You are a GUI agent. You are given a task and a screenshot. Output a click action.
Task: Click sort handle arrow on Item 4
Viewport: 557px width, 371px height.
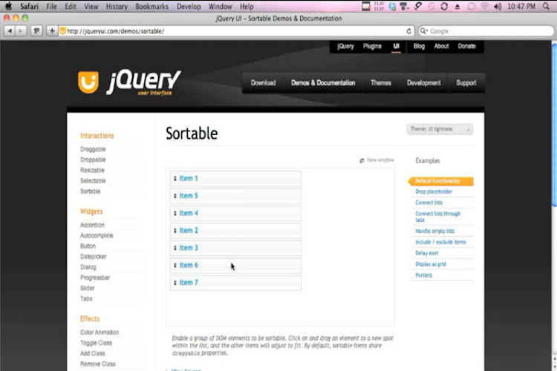tap(175, 214)
